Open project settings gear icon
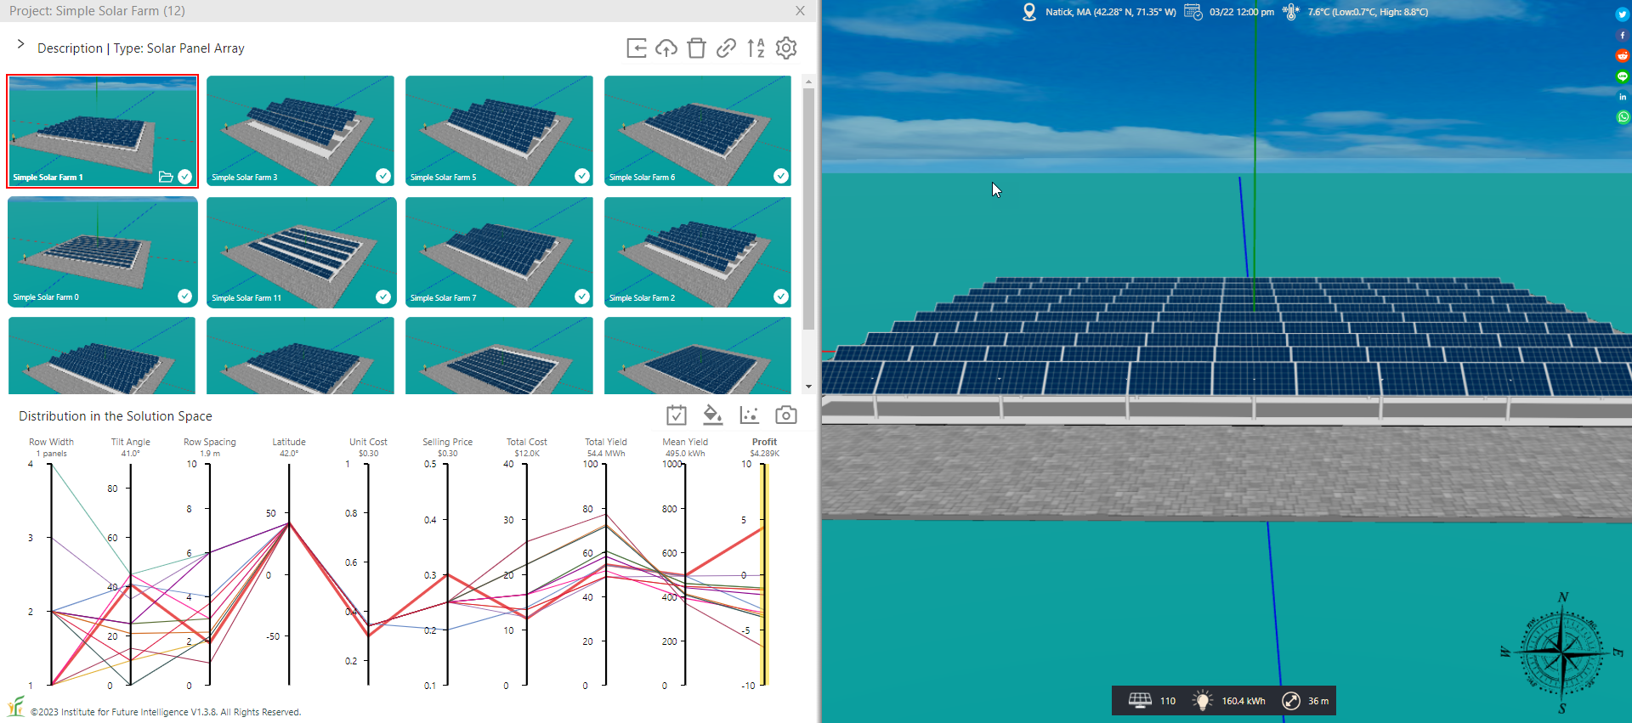 click(x=786, y=48)
